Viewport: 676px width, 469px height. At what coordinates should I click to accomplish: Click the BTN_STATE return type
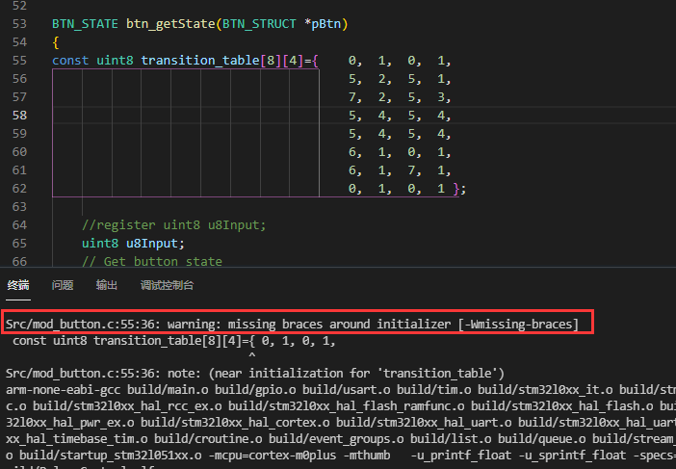(85, 24)
